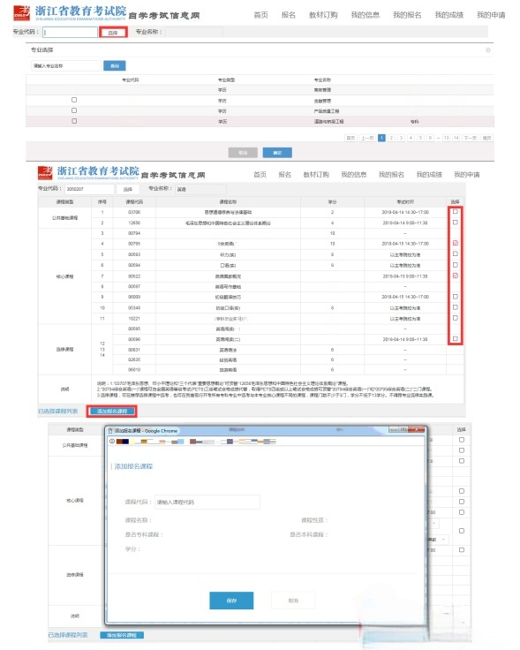Image resolution: width=520 pixels, height=650 pixels.
Task: Click the site info icon in the popup address bar
Action: tap(112, 442)
